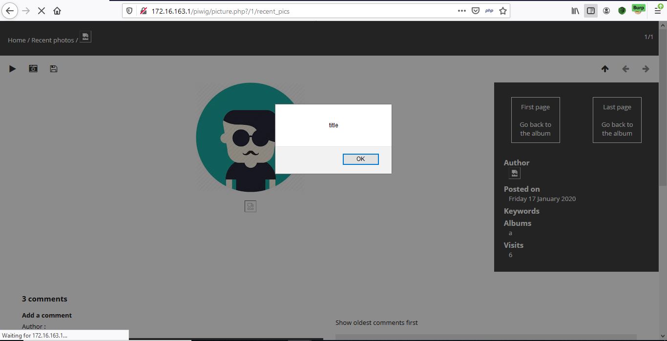Click 'title' text in alert dialog

coord(333,125)
